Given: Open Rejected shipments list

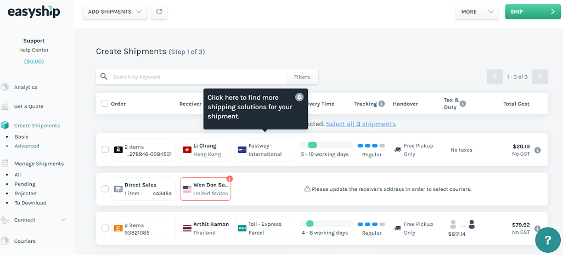Looking at the screenshot, I should tap(25, 194).
